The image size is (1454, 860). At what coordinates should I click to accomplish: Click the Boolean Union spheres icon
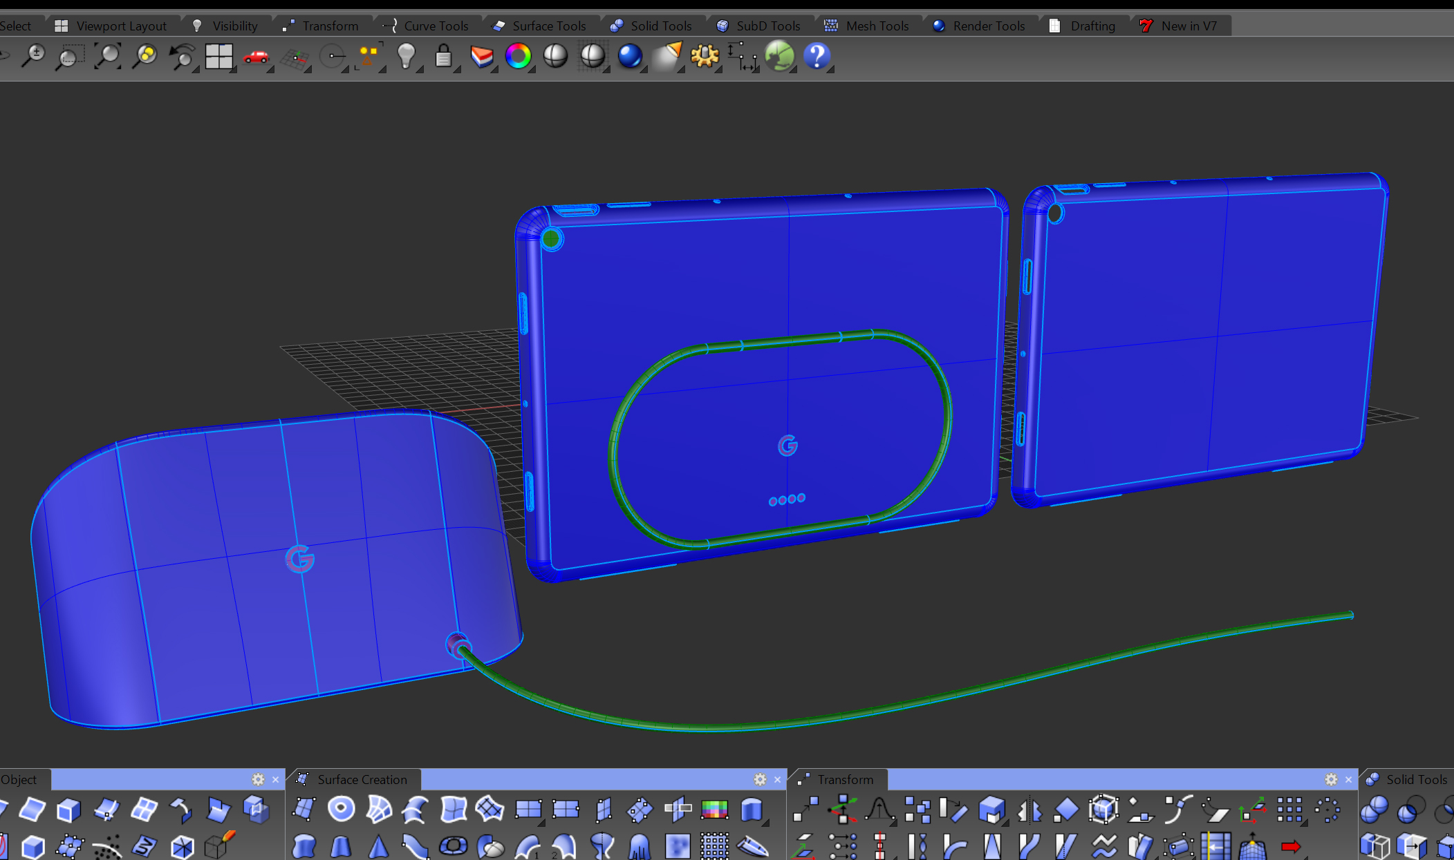coord(1374,810)
